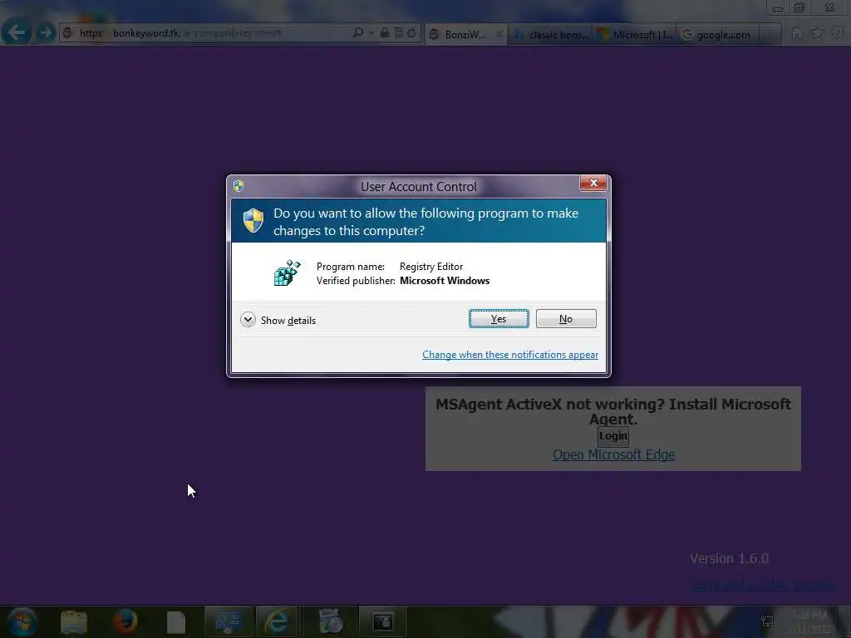Click the faint link below Version 1.6.0
Image resolution: width=851 pixels, height=638 pixels.
(765, 586)
